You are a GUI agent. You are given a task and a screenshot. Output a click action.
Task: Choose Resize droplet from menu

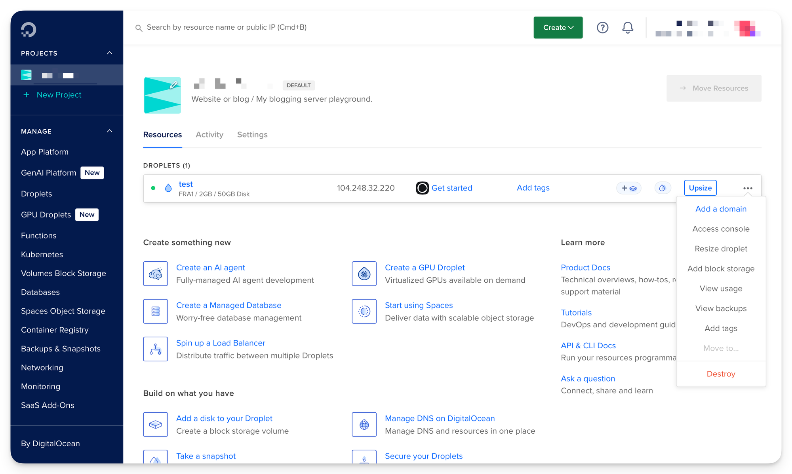[721, 249]
